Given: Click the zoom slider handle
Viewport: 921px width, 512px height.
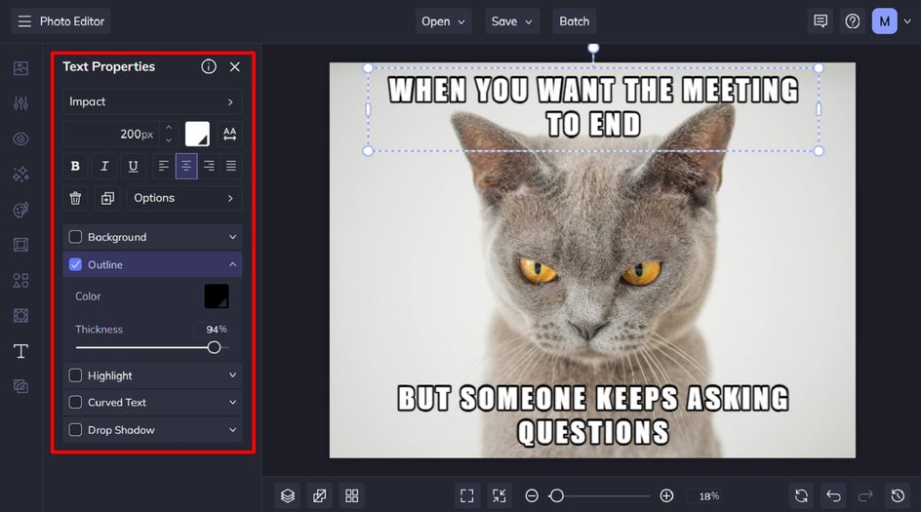Looking at the screenshot, I should (557, 496).
